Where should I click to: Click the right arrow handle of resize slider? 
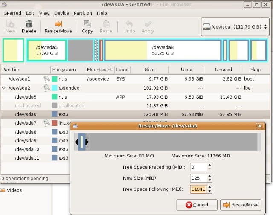(x=87, y=142)
